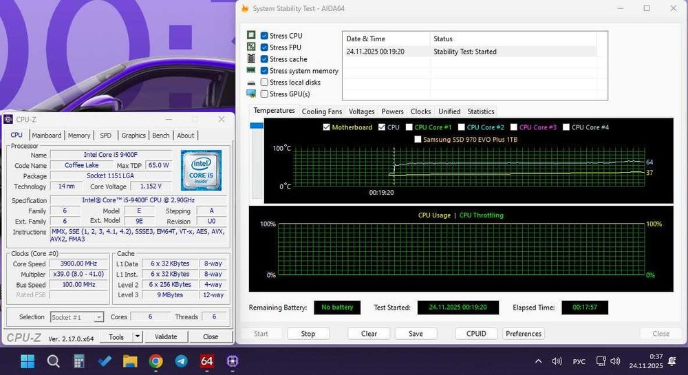Click the network display tray icon

601,361
